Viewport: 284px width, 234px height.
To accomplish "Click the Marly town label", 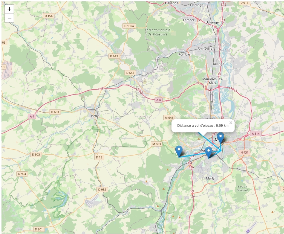I will (210, 178).
